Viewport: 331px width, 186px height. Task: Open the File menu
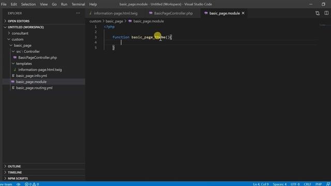[x=4, y=4]
